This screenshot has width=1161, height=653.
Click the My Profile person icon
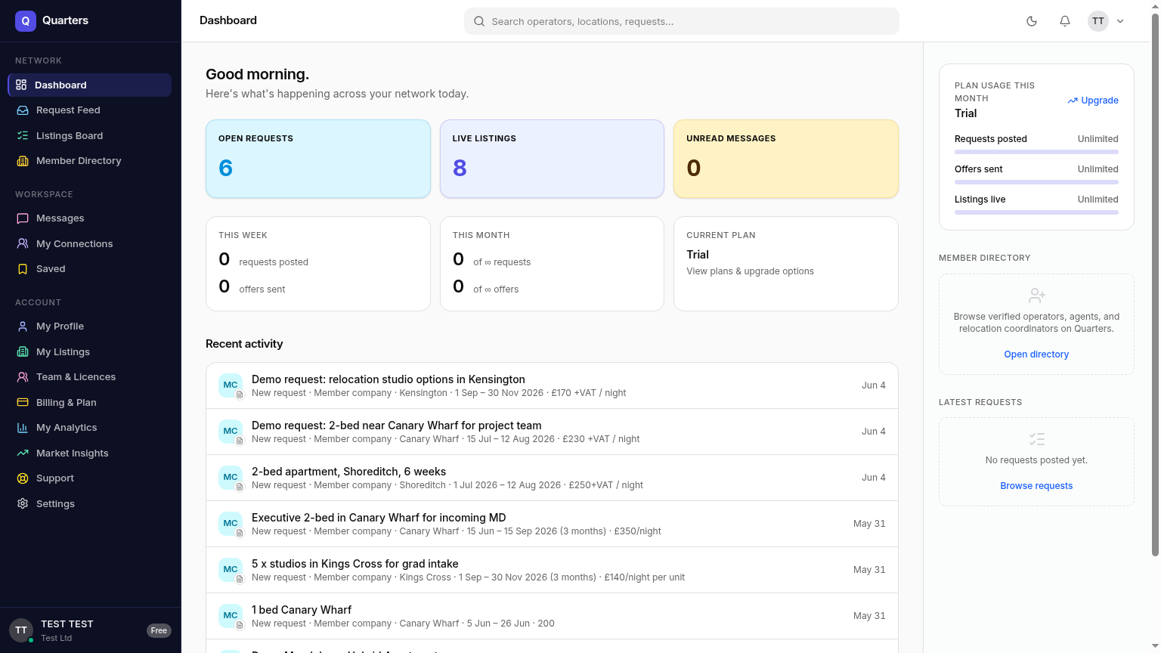coord(23,326)
